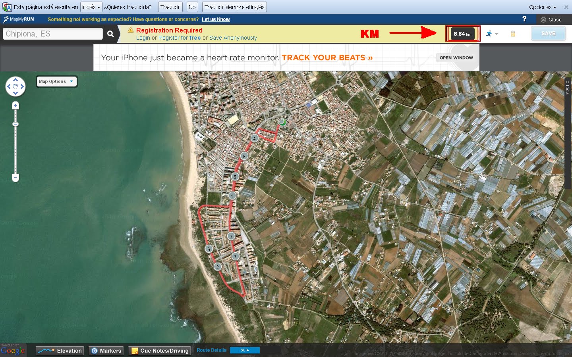
Task: Expand the activity type dropdown arrow
Action: [496, 34]
